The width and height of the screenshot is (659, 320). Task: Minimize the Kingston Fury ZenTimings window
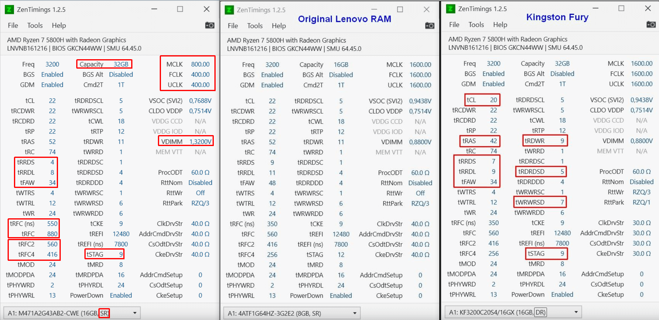[596, 8]
